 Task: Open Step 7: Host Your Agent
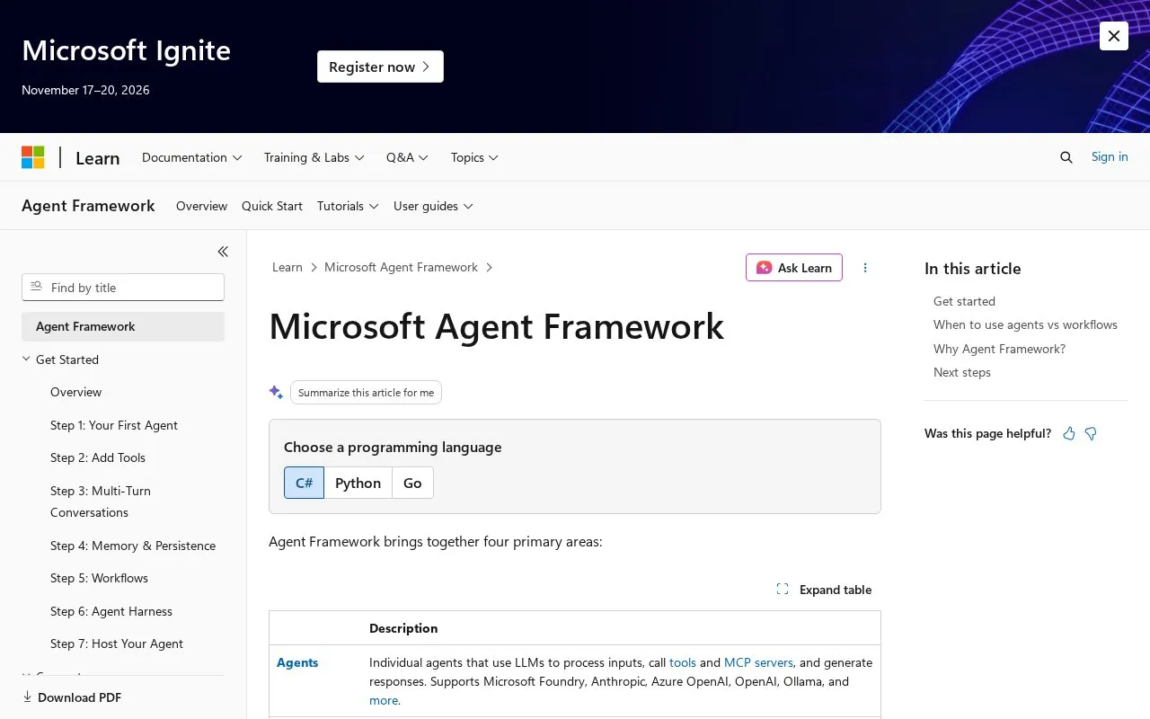pyautogui.click(x=117, y=644)
